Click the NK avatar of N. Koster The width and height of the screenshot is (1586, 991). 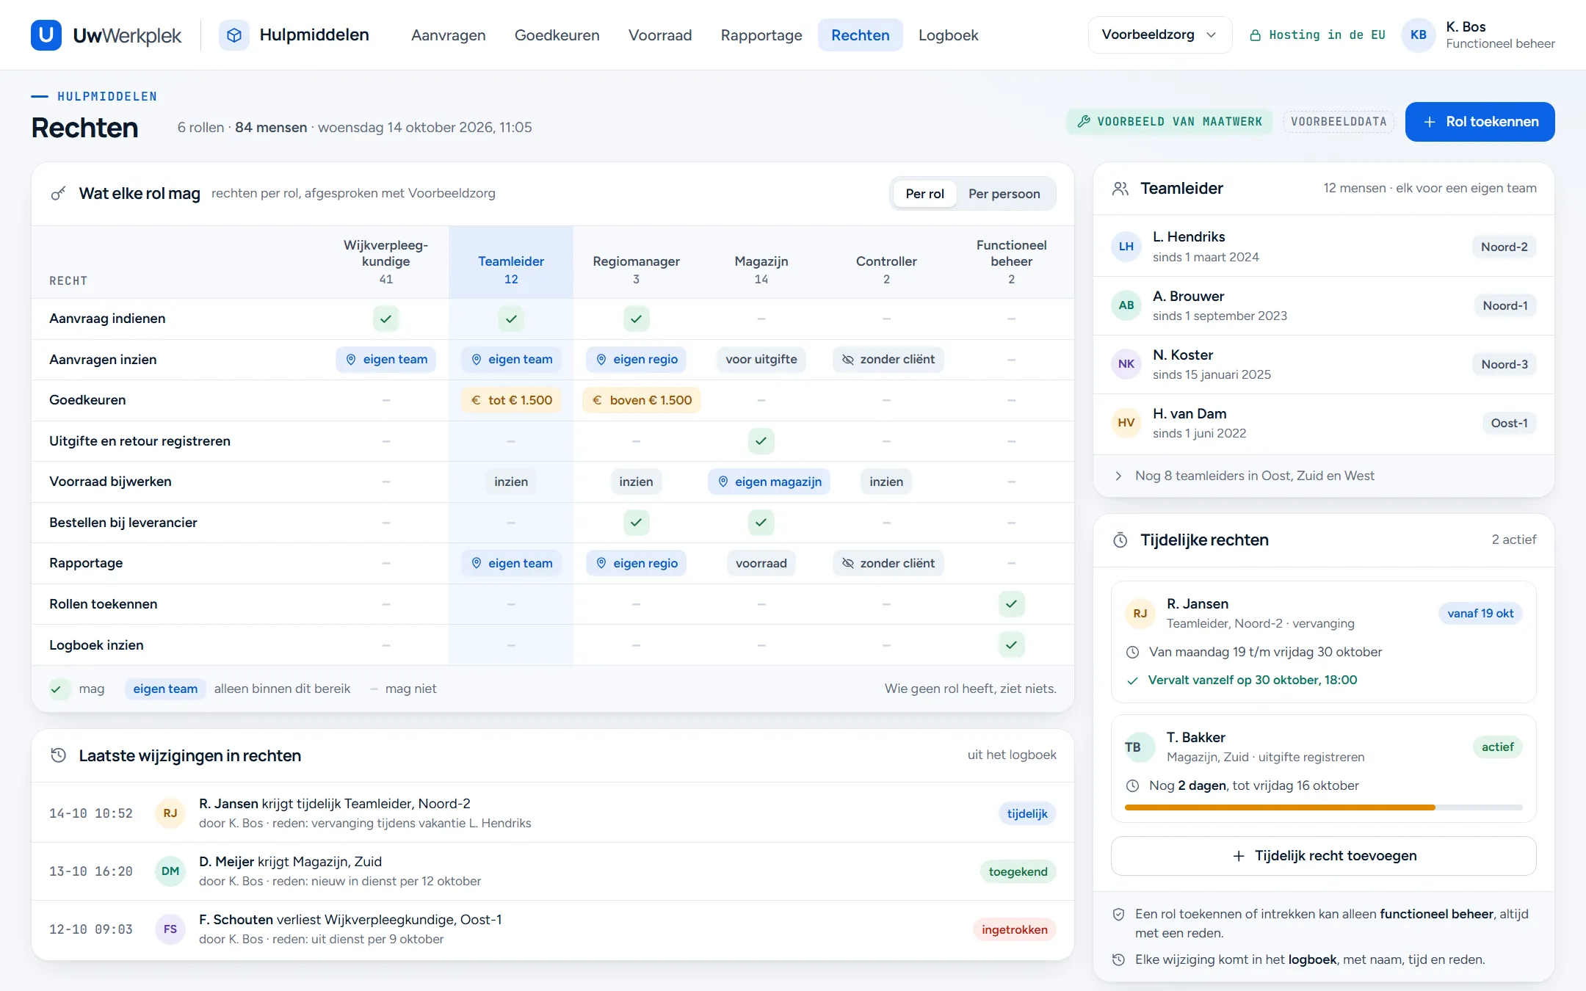click(1126, 364)
